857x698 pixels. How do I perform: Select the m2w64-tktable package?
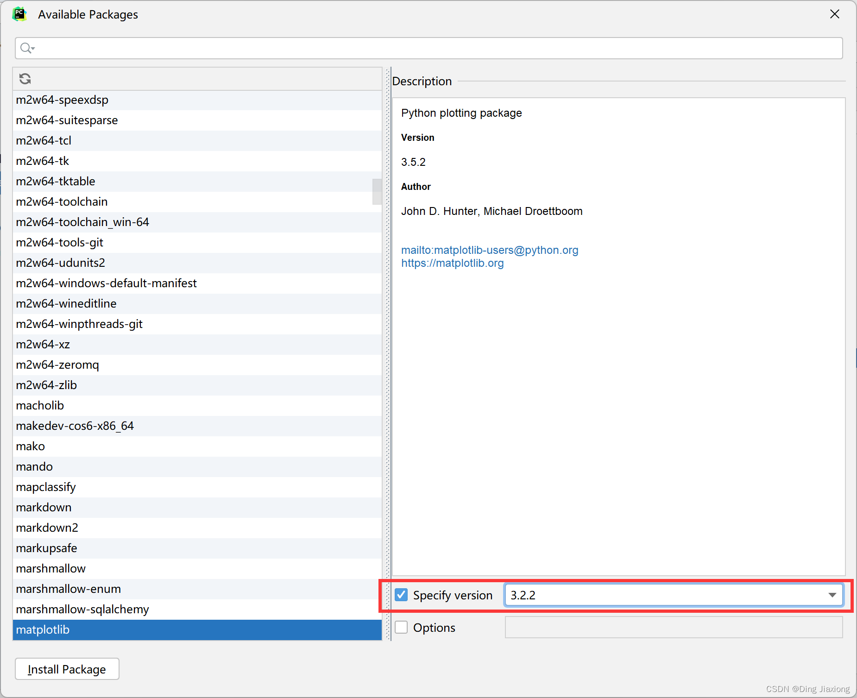197,182
